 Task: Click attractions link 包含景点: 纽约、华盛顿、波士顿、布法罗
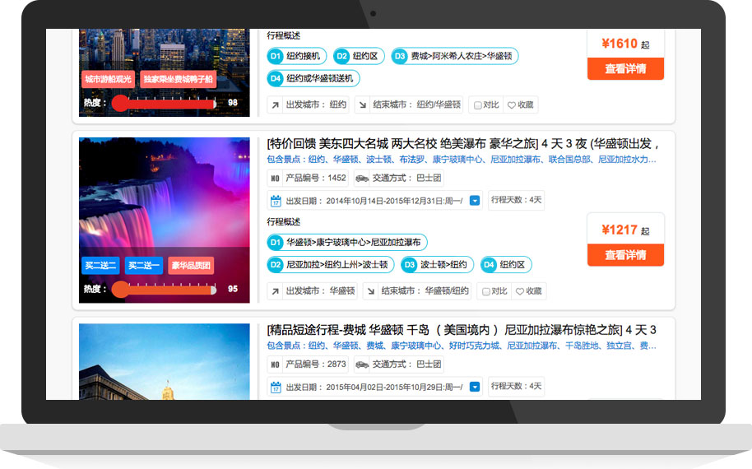462,159
